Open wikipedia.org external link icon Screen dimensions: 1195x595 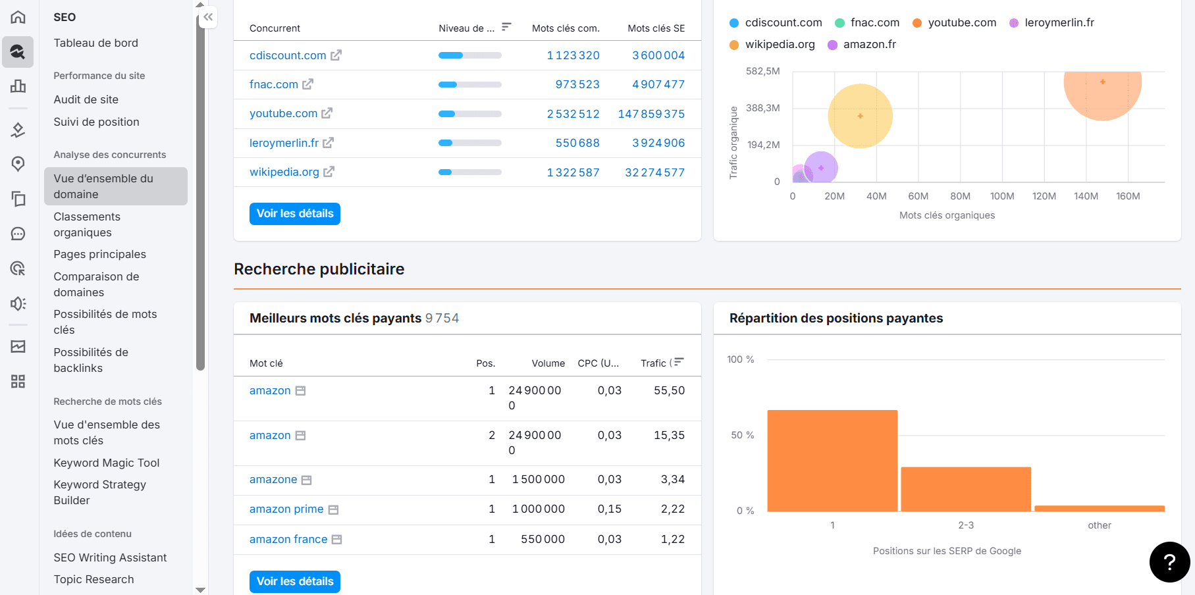[329, 172]
